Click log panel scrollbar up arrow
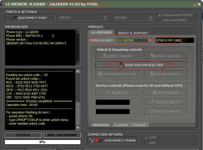 (x=78, y=71)
